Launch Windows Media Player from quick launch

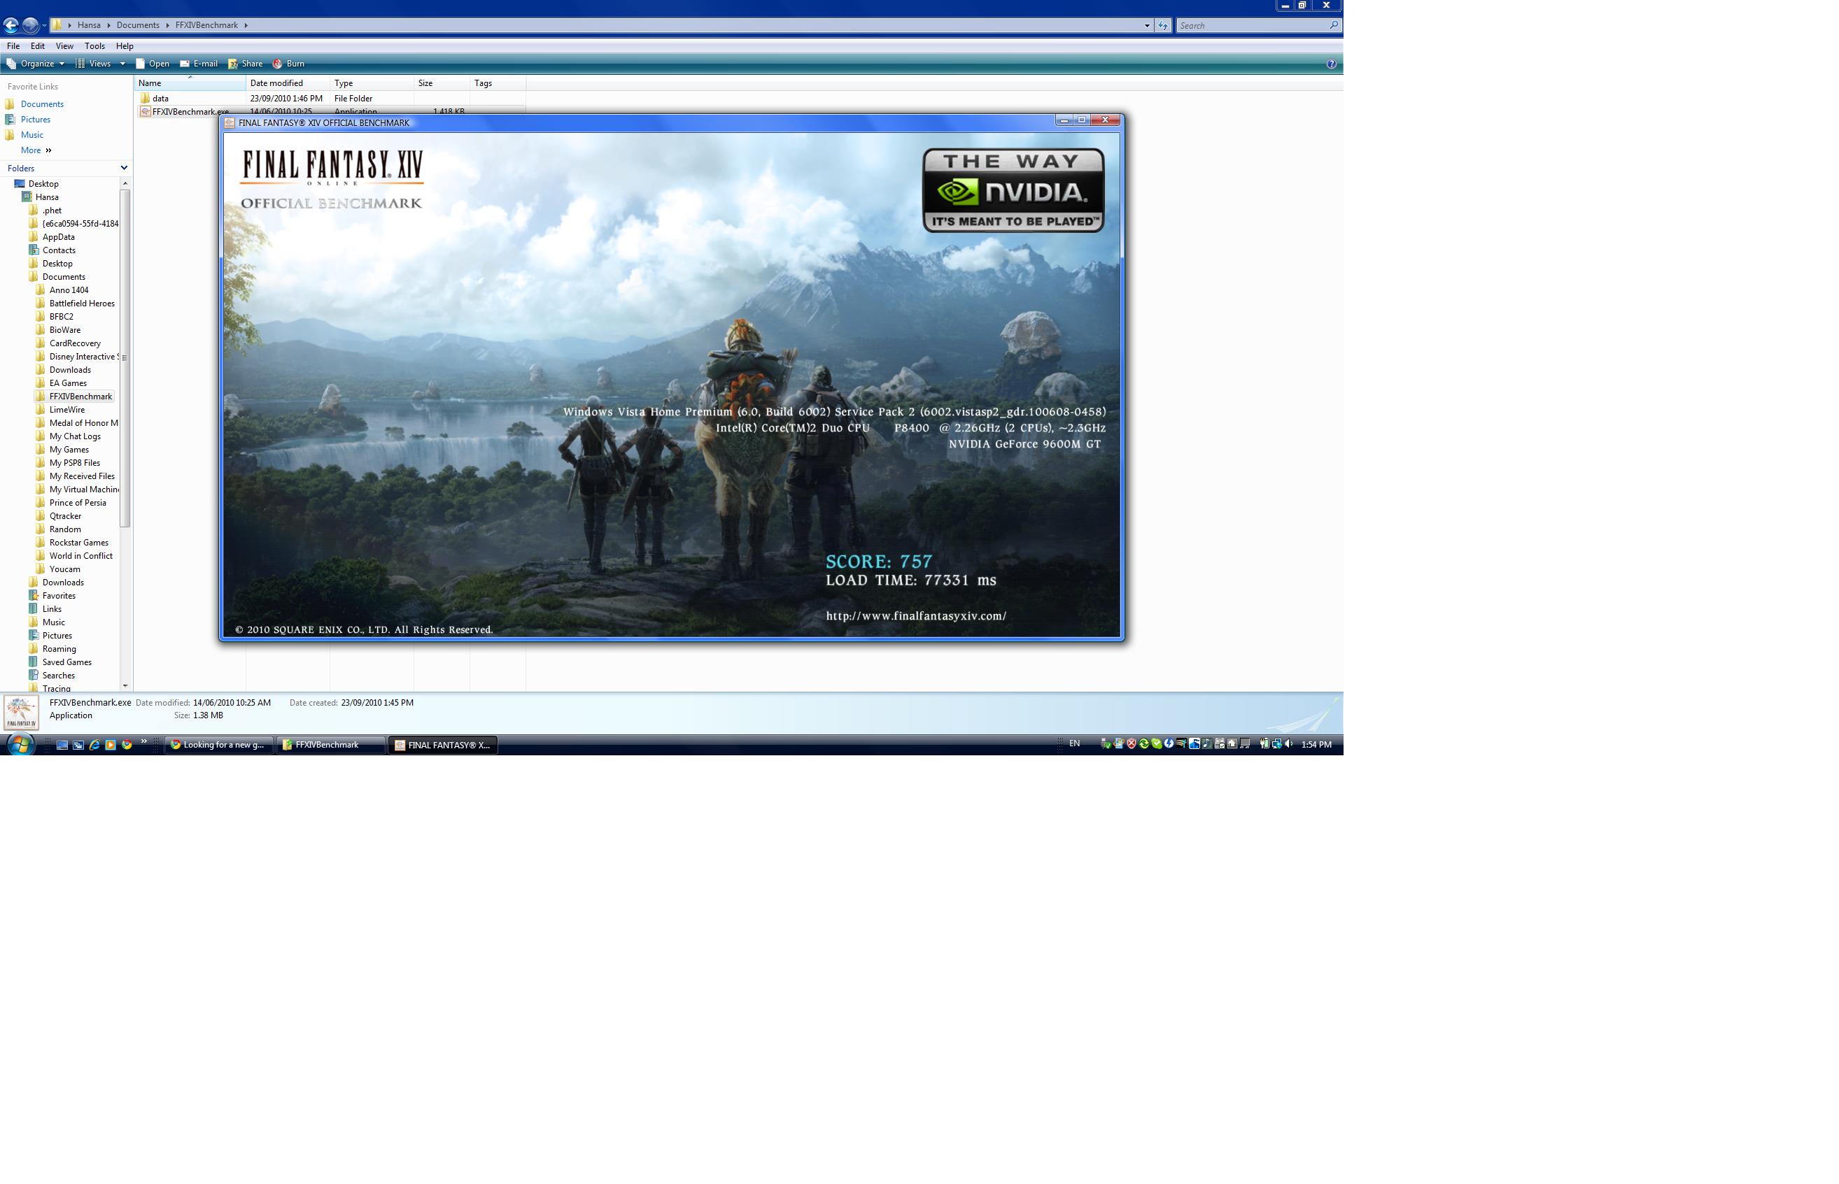111,744
